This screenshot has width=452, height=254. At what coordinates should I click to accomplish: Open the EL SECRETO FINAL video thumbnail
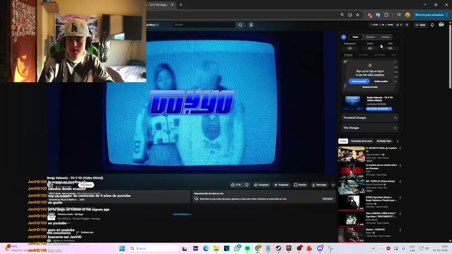click(351, 154)
